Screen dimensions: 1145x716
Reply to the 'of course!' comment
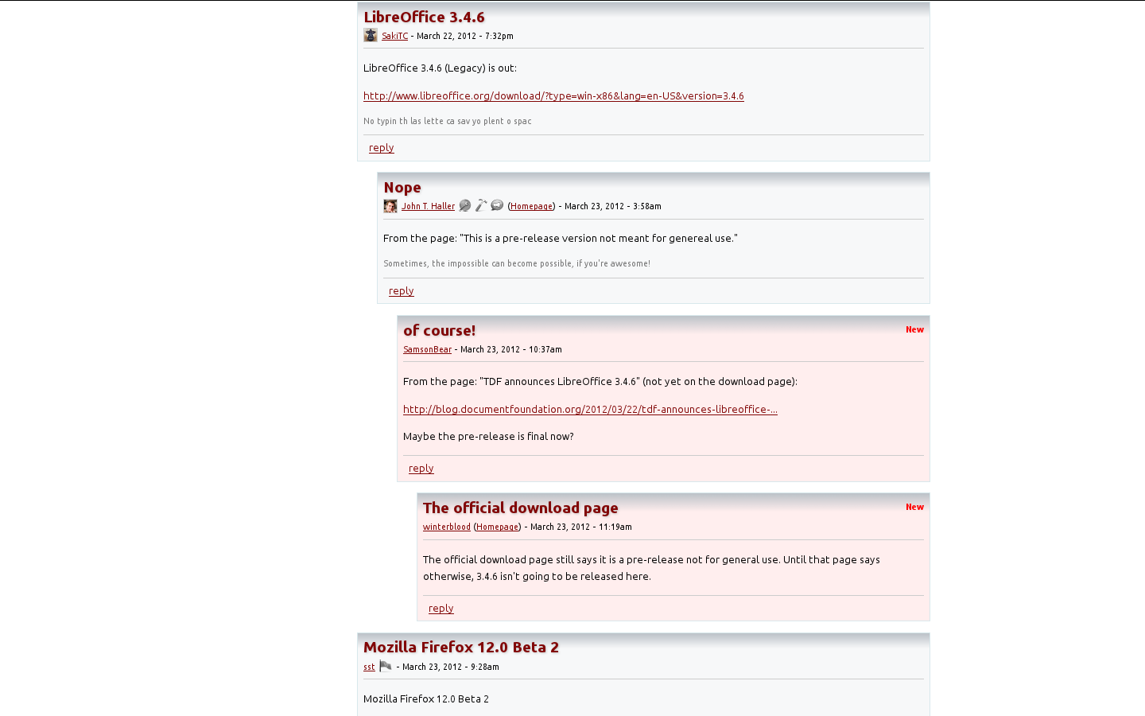421,468
